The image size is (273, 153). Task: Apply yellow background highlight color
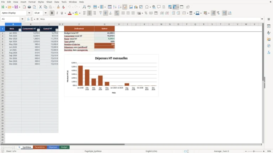coord(76,13)
